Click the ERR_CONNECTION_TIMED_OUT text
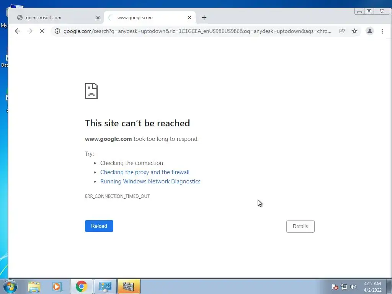The width and height of the screenshot is (392, 294). (117, 196)
